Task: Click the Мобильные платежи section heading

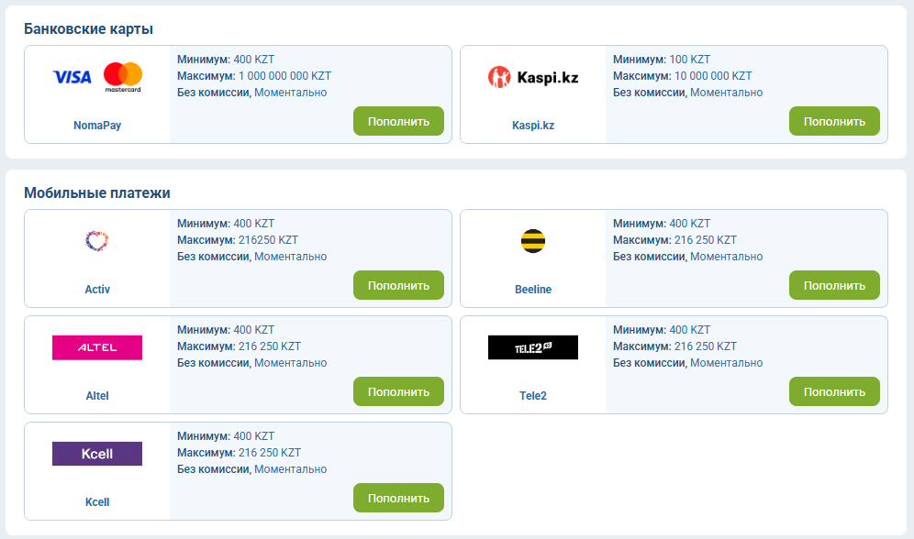Action: click(96, 192)
